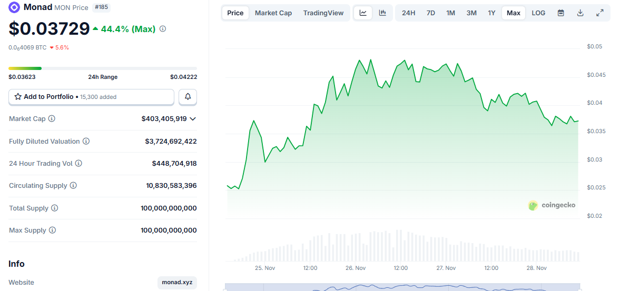Open the TradingView tab

point(323,13)
